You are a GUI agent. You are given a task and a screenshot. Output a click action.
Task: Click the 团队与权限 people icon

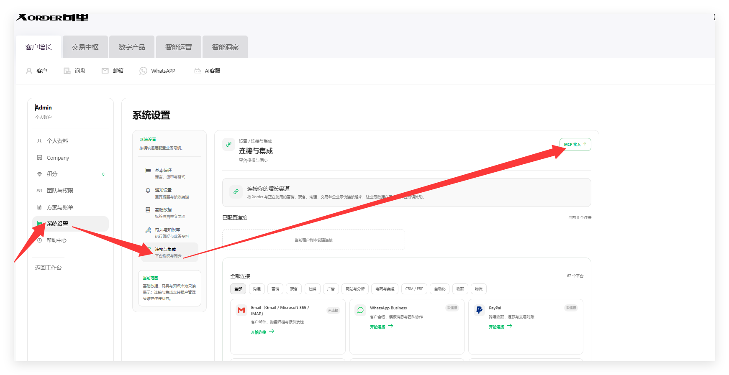[x=39, y=191]
